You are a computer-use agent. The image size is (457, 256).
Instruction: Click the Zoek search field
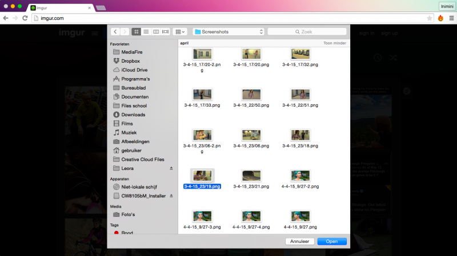tap(307, 32)
